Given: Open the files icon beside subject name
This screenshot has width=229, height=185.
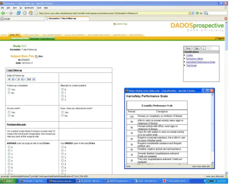Looking at the screenshot, I should tap(36, 57).
